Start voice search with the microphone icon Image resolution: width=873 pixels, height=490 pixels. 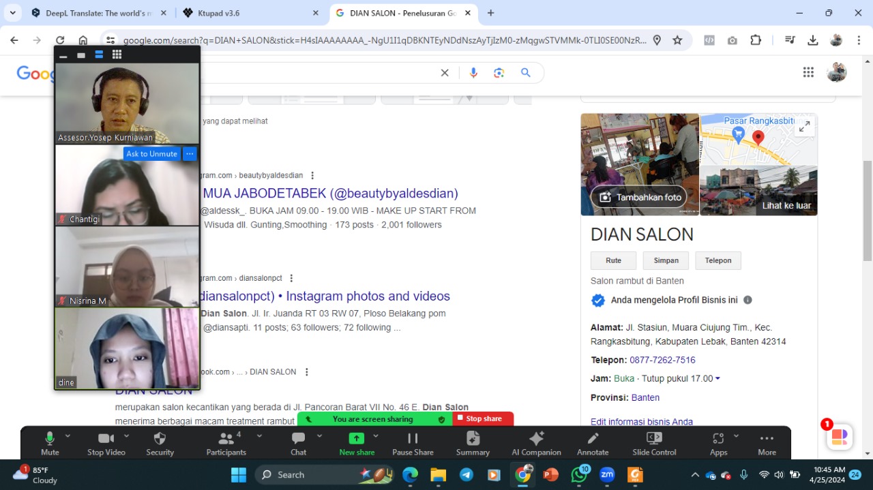(473, 72)
